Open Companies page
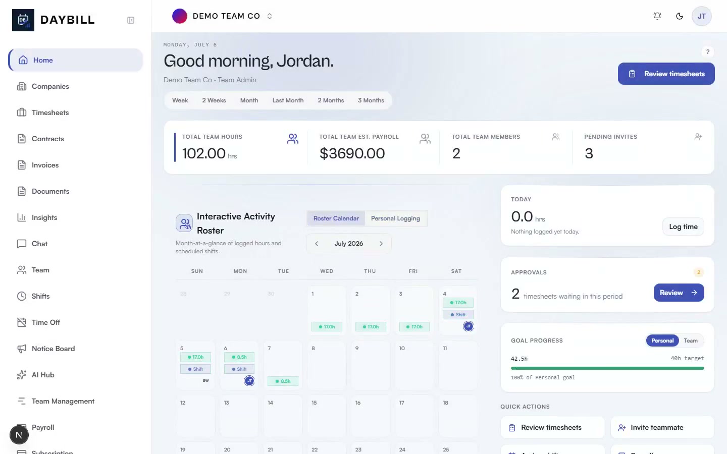Viewport: 727px width, 454px height. point(76,86)
